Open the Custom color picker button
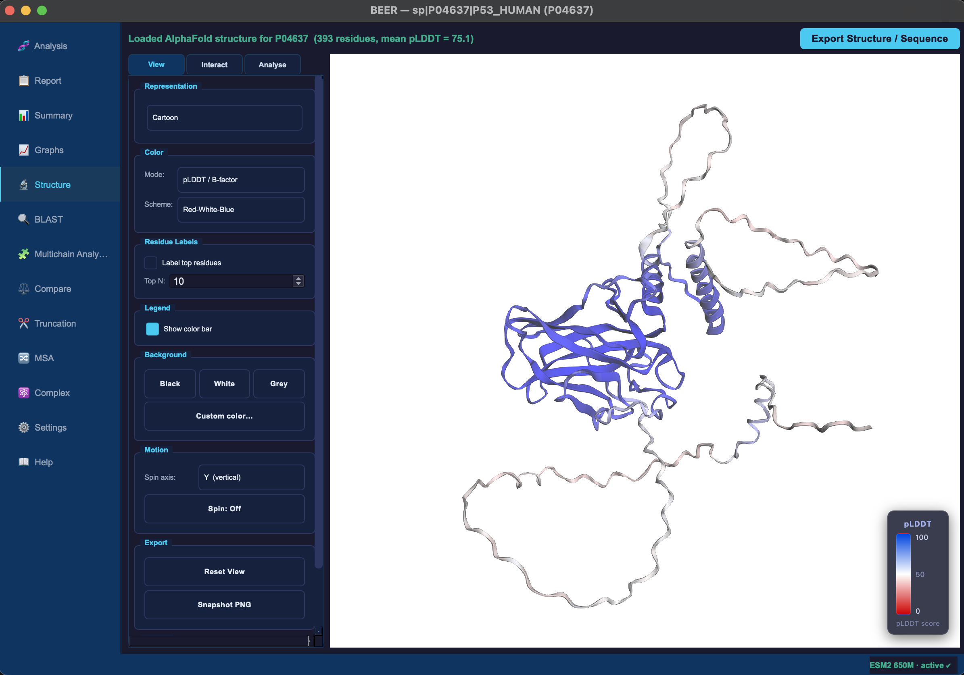The image size is (964, 675). (224, 416)
